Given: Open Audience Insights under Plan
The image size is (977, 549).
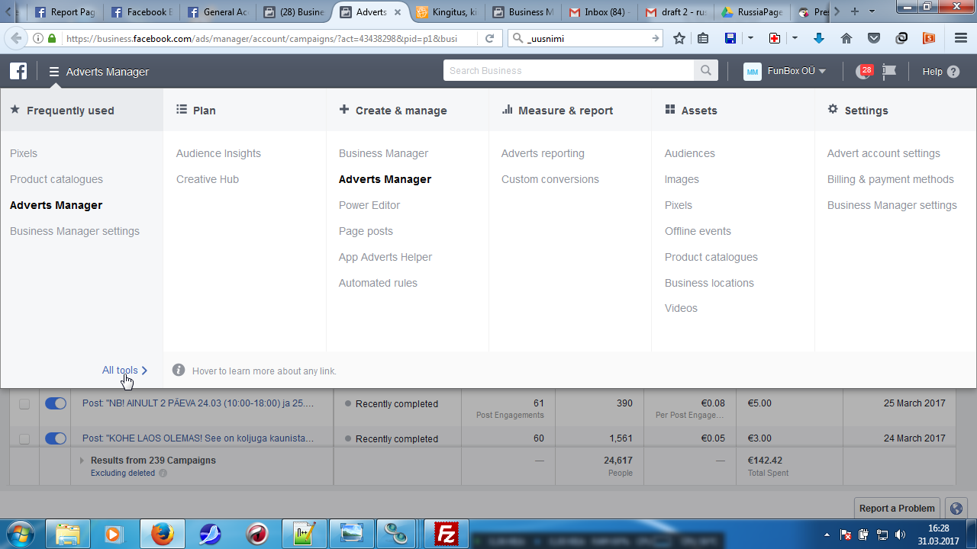Looking at the screenshot, I should pyautogui.click(x=218, y=153).
